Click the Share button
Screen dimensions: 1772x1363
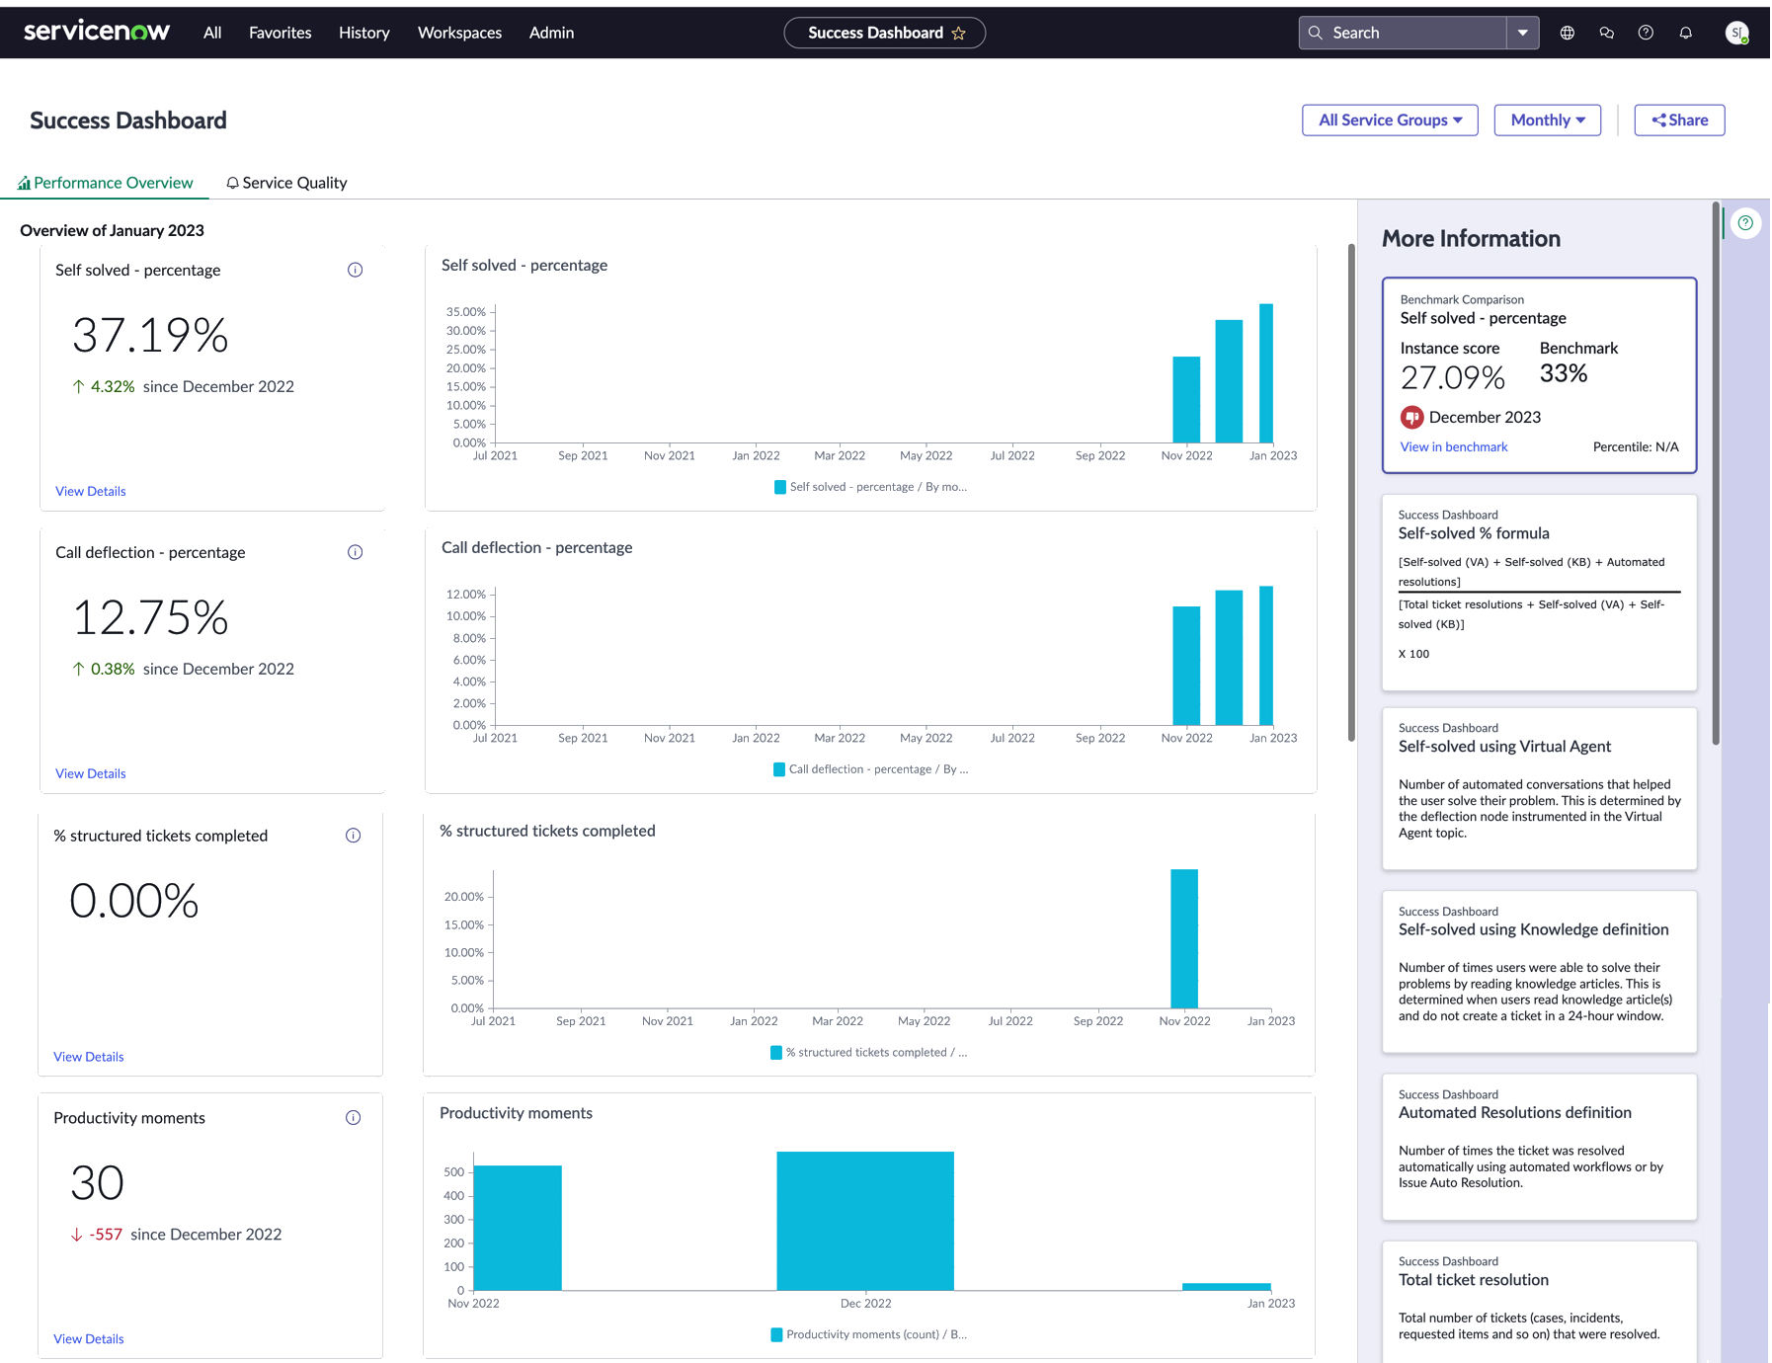point(1679,120)
